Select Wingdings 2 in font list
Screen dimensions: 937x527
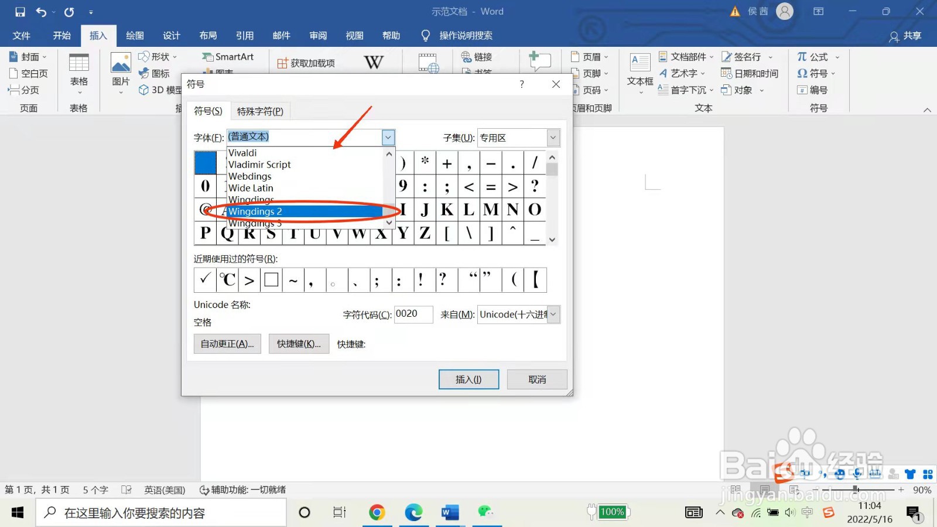(305, 211)
